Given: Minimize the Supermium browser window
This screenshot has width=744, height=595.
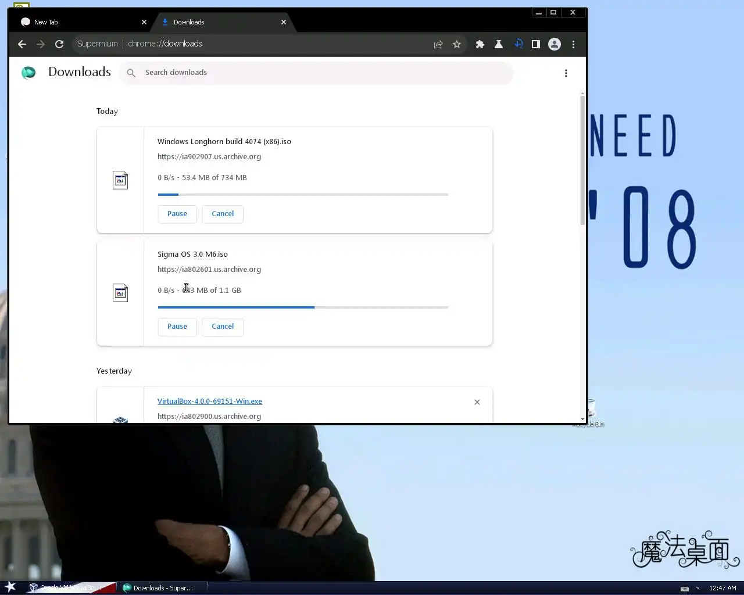Looking at the screenshot, I should (539, 12).
